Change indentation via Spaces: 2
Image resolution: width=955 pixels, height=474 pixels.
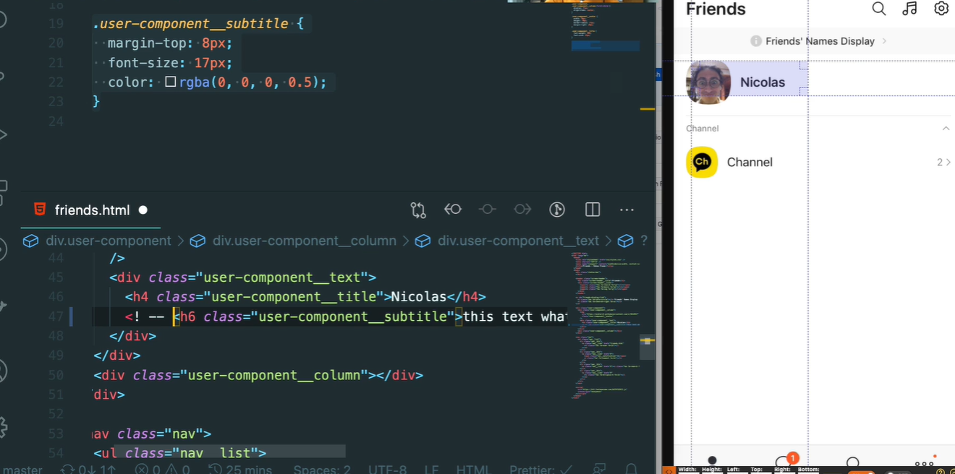coord(322,469)
